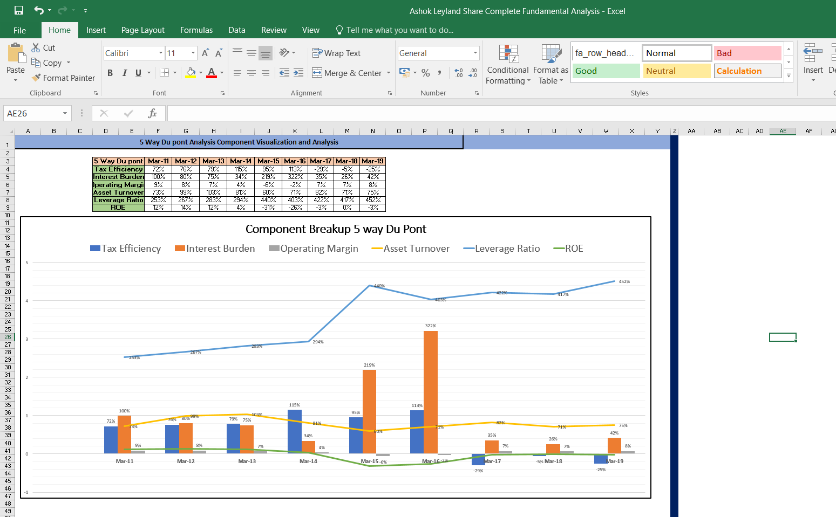Apply Percent Style
This screenshot has height=517, width=836.
426,73
